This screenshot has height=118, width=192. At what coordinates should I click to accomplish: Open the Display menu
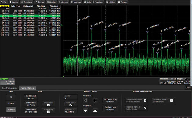coord(52,2)
